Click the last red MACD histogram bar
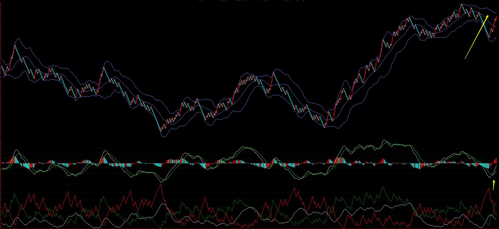 [496, 161]
